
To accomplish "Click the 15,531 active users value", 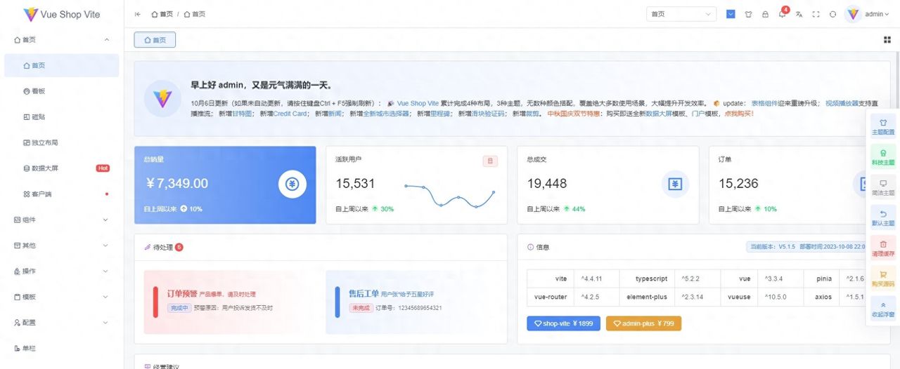I will [x=355, y=184].
